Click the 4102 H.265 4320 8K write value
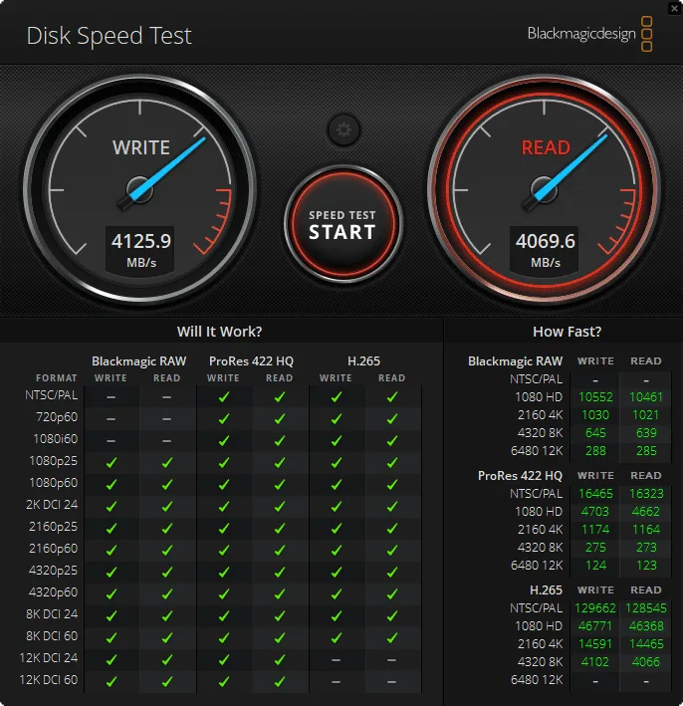Viewport: 683px width, 706px height. pyautogui.click(x=595, y=662)
